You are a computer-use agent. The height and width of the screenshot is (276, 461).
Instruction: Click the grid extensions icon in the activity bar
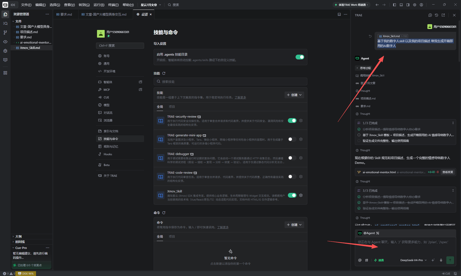pos(5,73)
